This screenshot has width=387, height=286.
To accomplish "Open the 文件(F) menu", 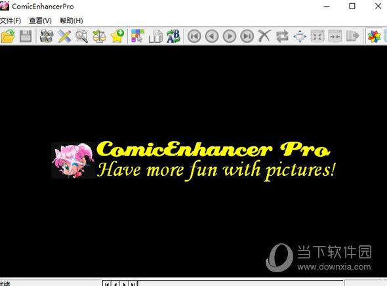I will (10, 21).
